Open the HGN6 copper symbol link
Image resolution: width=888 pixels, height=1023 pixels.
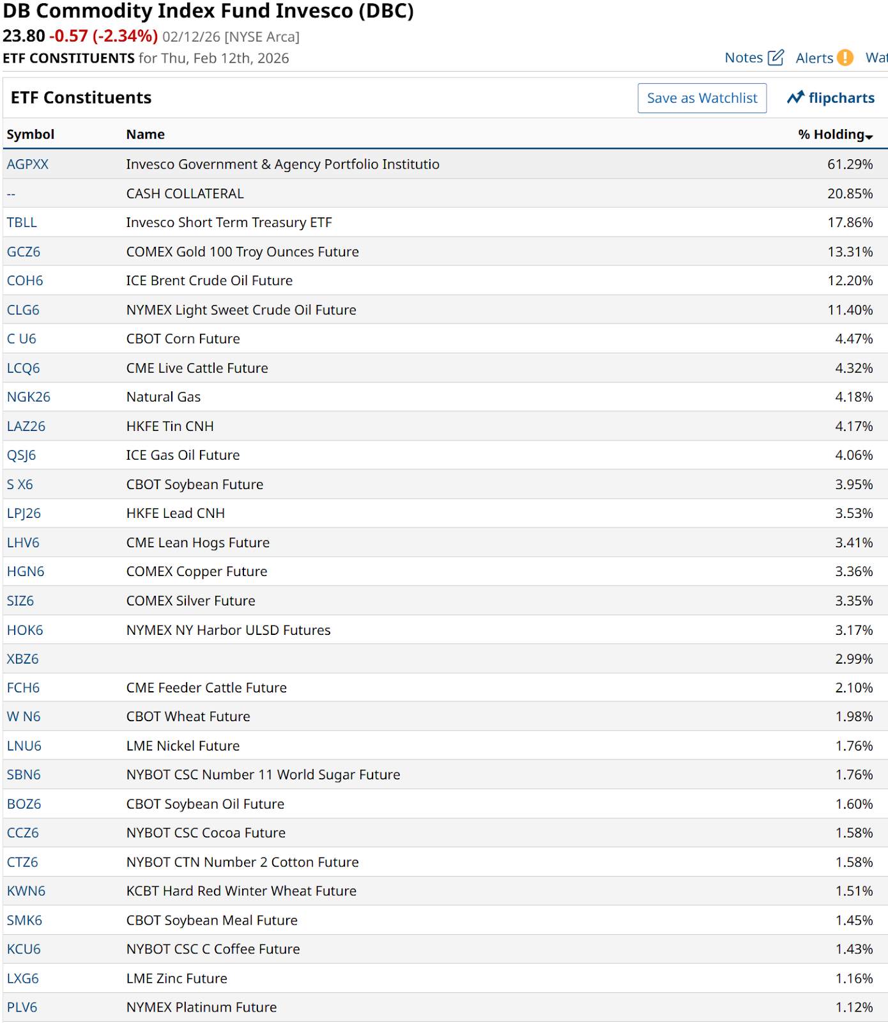coord(26,572)
